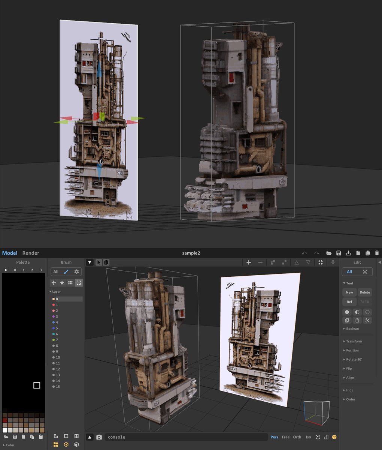Expand the Color section under palette
Image resolution: width=382 pixels, height=450 pixels.
click(x=9, y=445)
